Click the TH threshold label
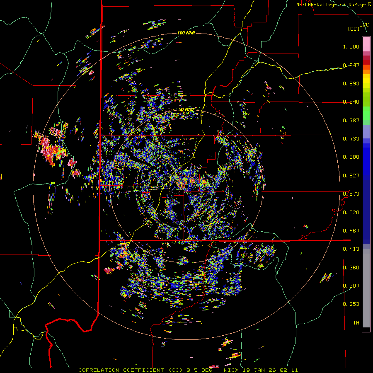The height and width of the screenshot is (373, 373). (x=356, y=323)
